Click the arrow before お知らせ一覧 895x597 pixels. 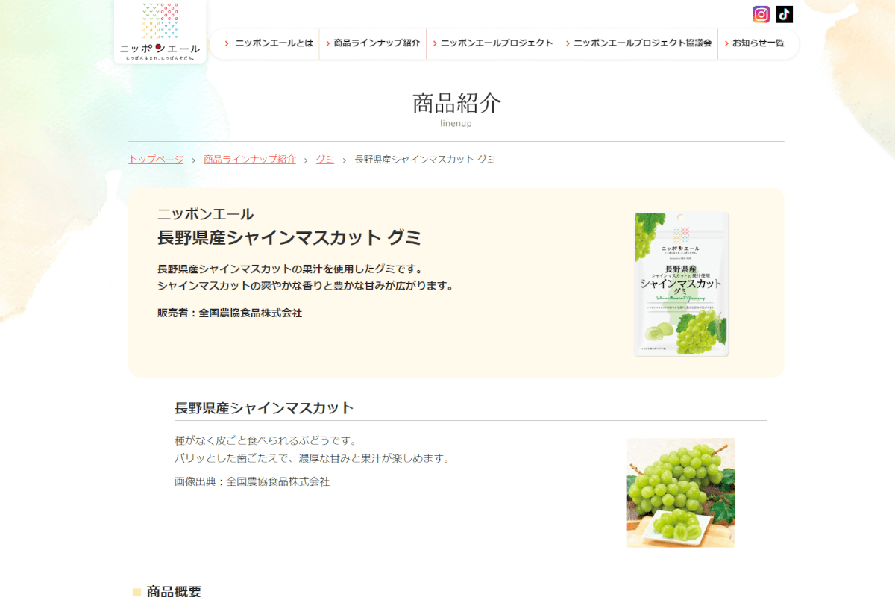726,43
